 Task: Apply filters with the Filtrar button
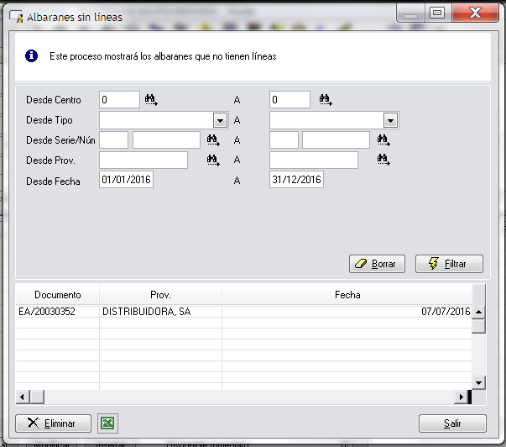[449, 264]
